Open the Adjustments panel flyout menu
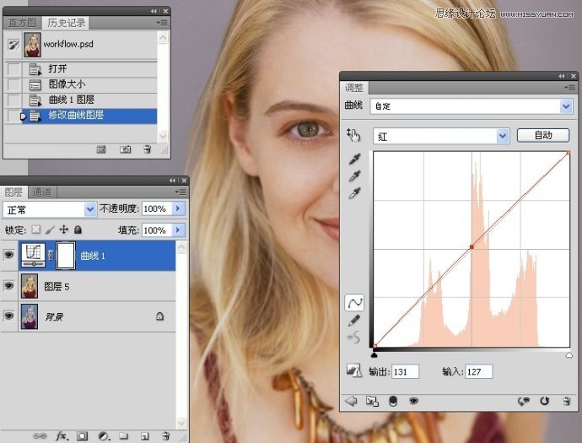 coord(569,88)
